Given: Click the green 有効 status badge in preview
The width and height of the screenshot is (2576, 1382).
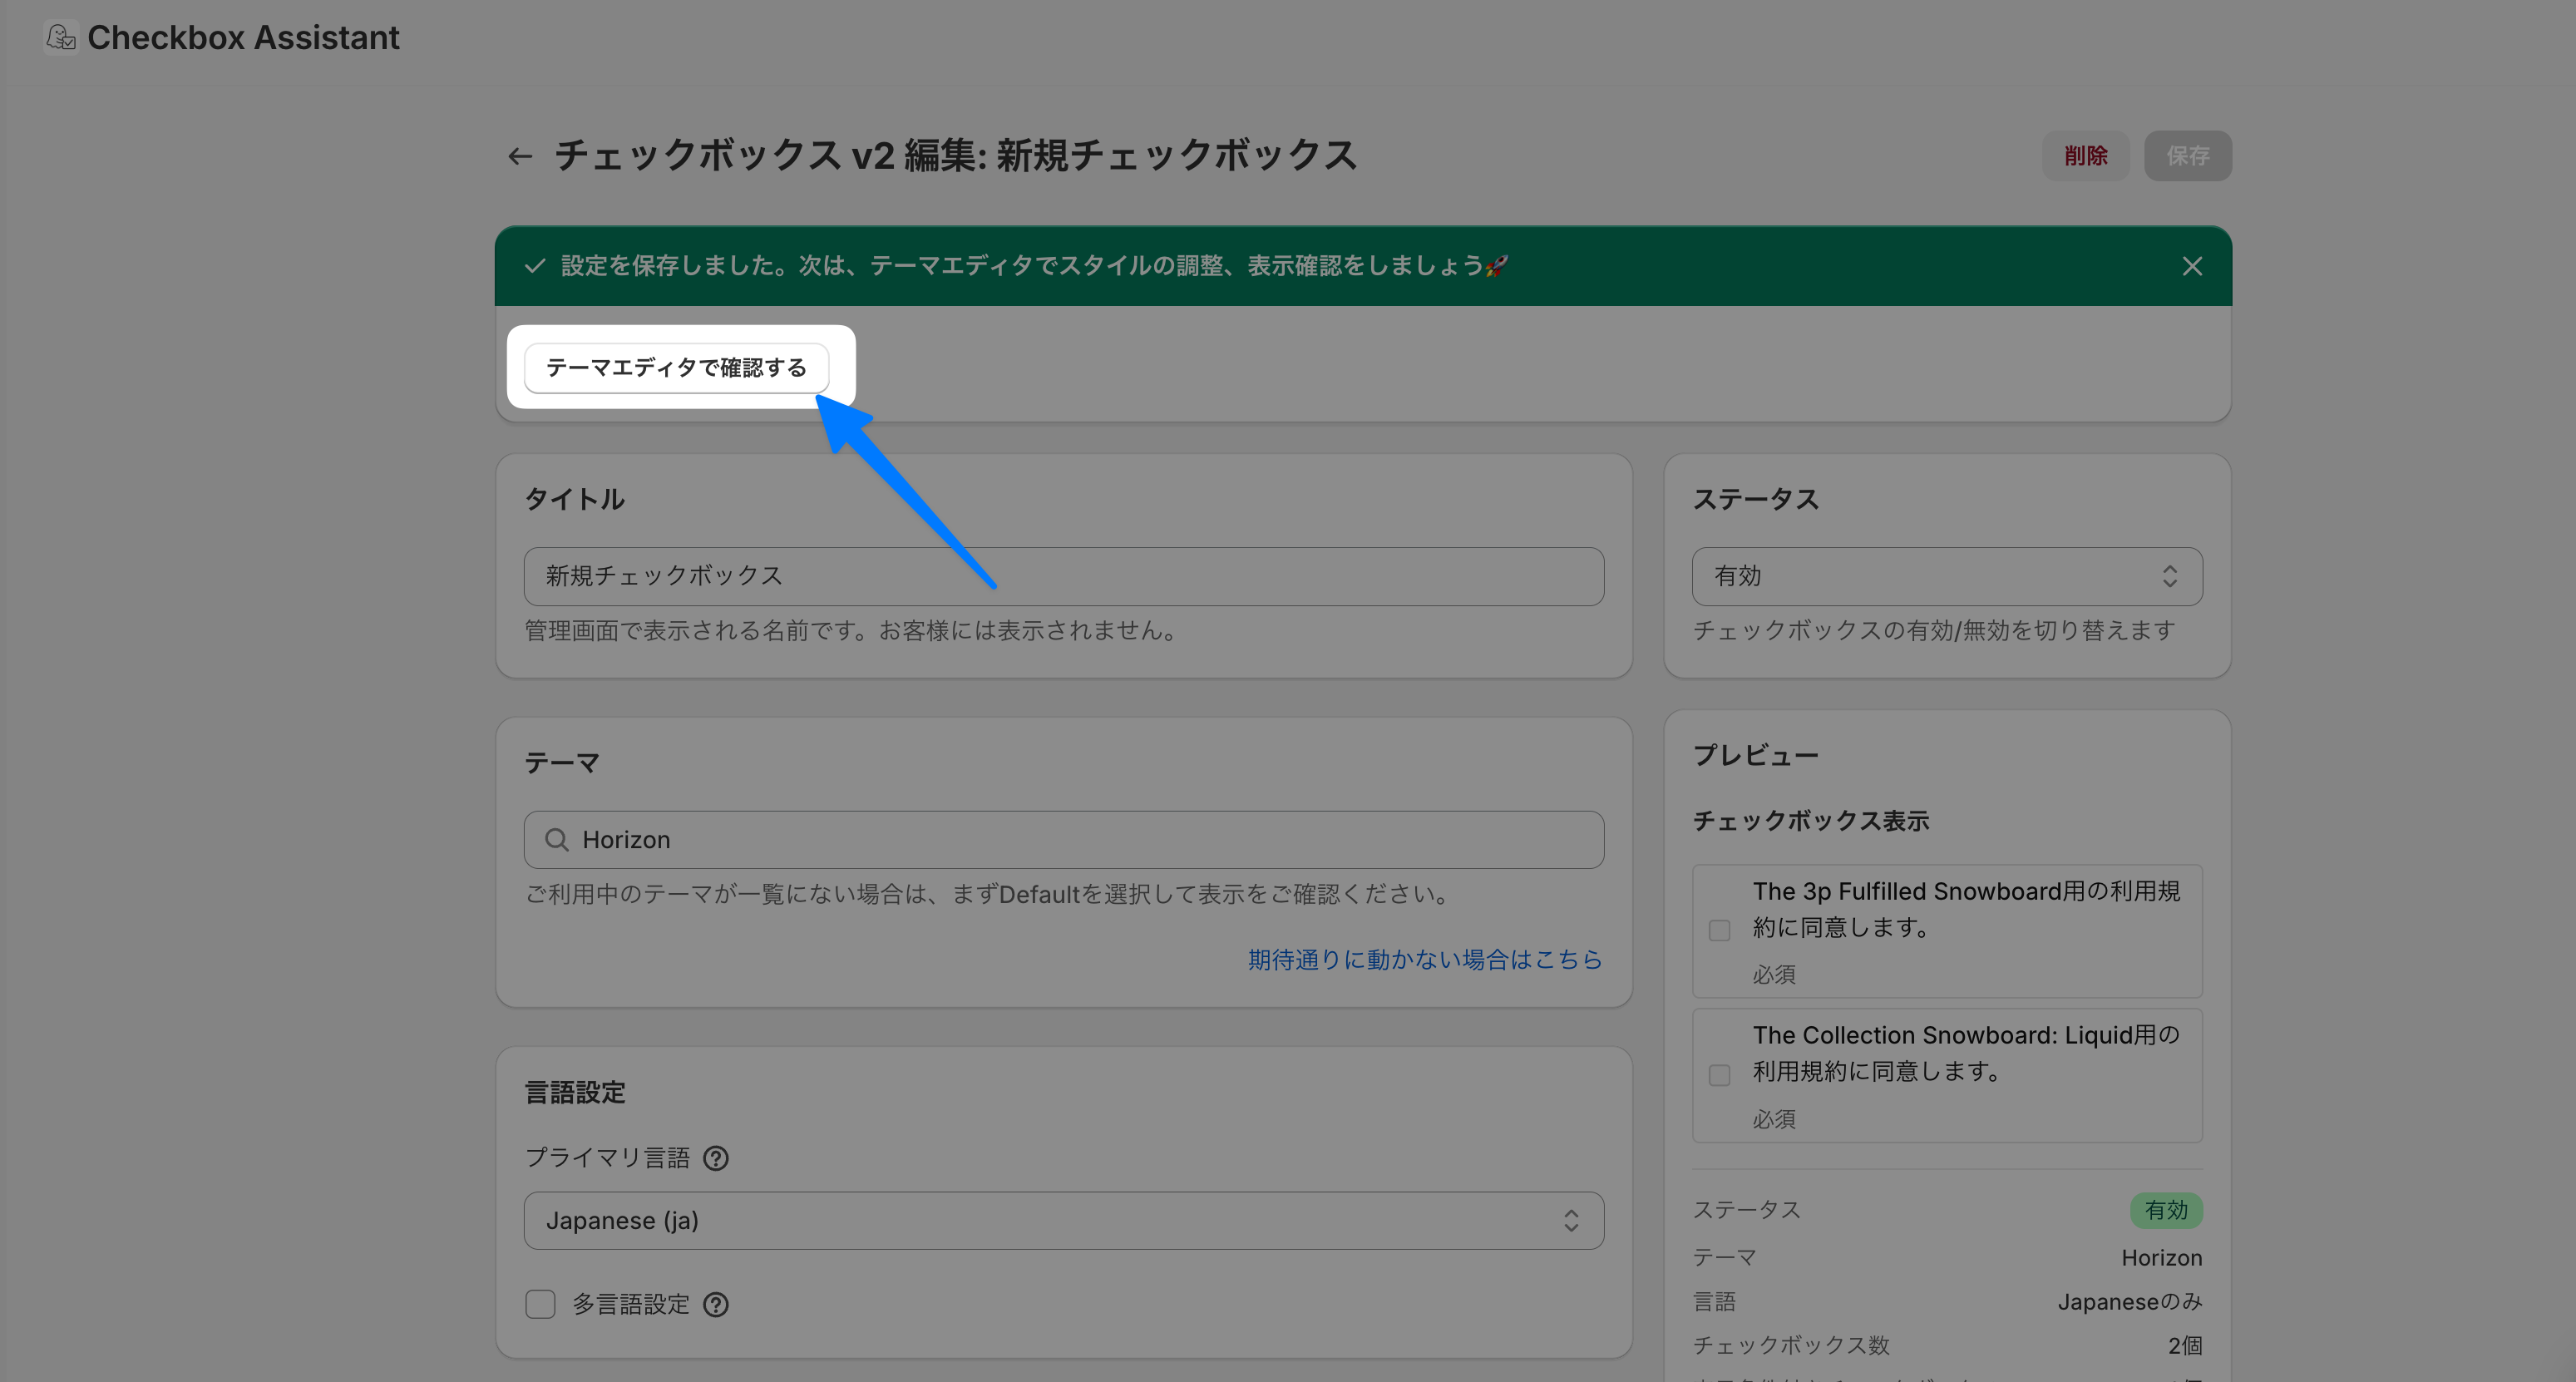Looking at the screenshot, I should tap(2166, 1210).
